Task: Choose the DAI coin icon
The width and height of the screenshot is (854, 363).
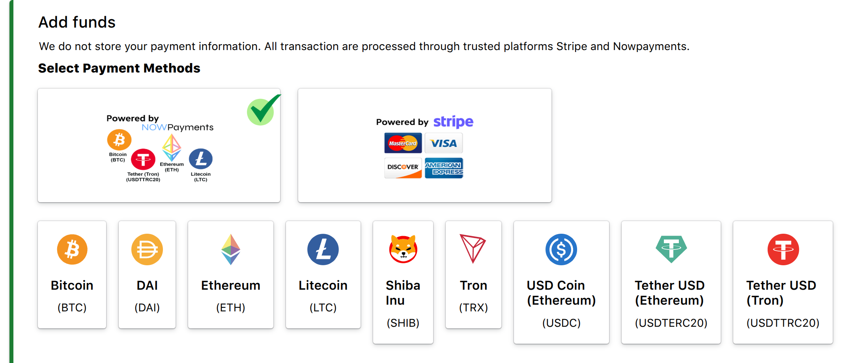Action: coord(147,249)
